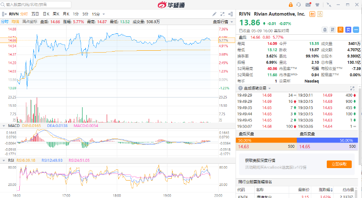Click the 最新价 column header
Viewport: 362px width, 198px height.
coord(304,190)
